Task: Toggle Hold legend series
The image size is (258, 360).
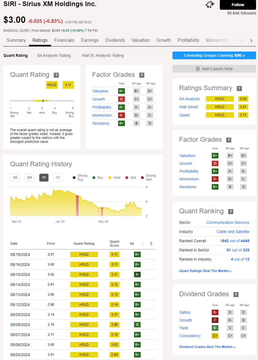Action: click(x=114, y=178)
